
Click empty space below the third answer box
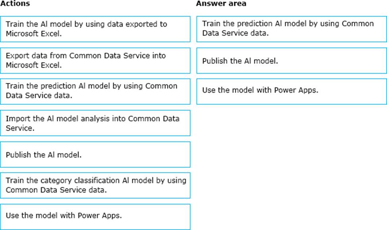291,158
